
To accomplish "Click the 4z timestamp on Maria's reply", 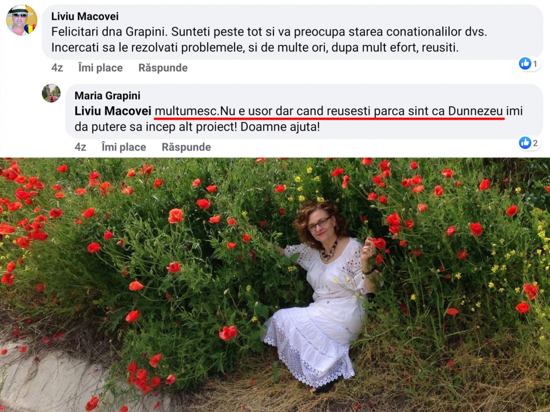I will 80,147.
